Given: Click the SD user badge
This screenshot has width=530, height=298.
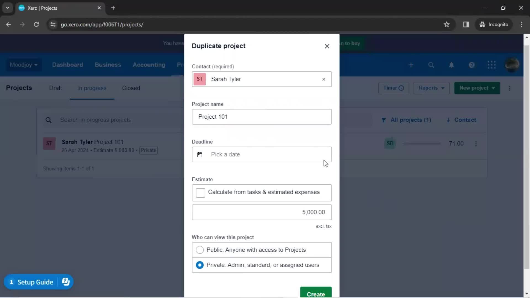Looking at the screenshot, I should click(x=390, y=143).
